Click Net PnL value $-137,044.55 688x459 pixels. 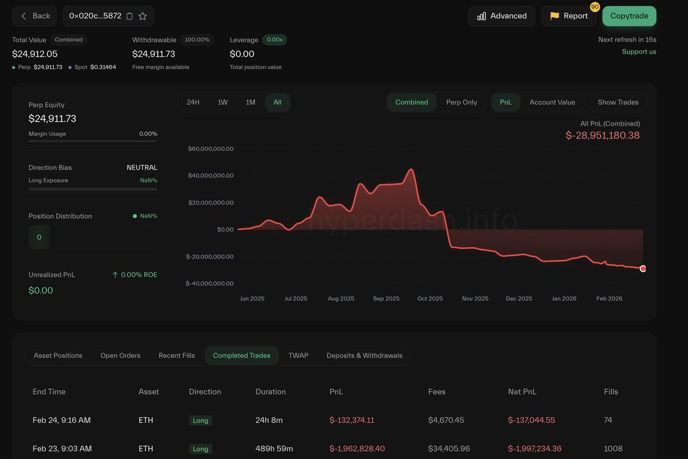(531, 420)
